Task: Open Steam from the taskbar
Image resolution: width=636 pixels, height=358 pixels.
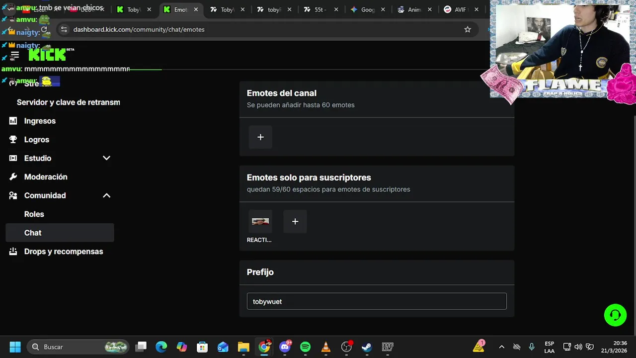Action: (367, 347)
